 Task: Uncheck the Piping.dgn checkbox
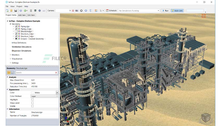click(x=16, y=26)
